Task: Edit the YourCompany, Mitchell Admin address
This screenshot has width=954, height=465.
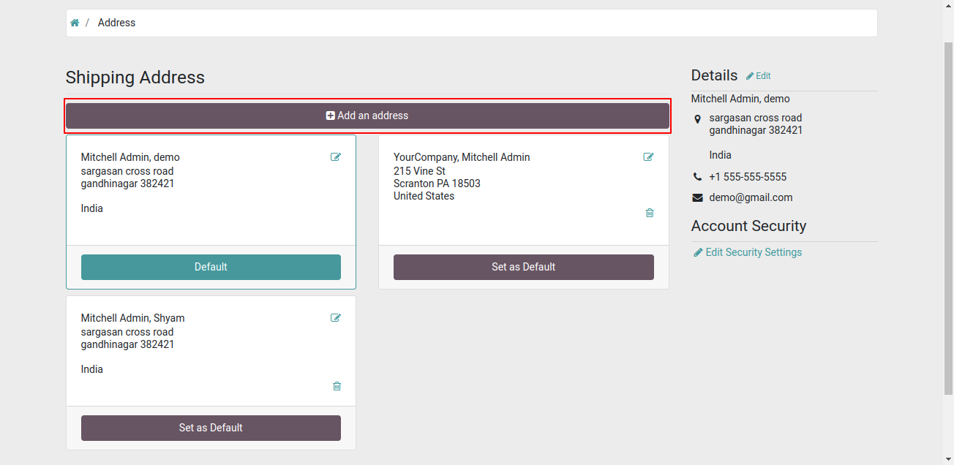Action: (x=648, y=156)
